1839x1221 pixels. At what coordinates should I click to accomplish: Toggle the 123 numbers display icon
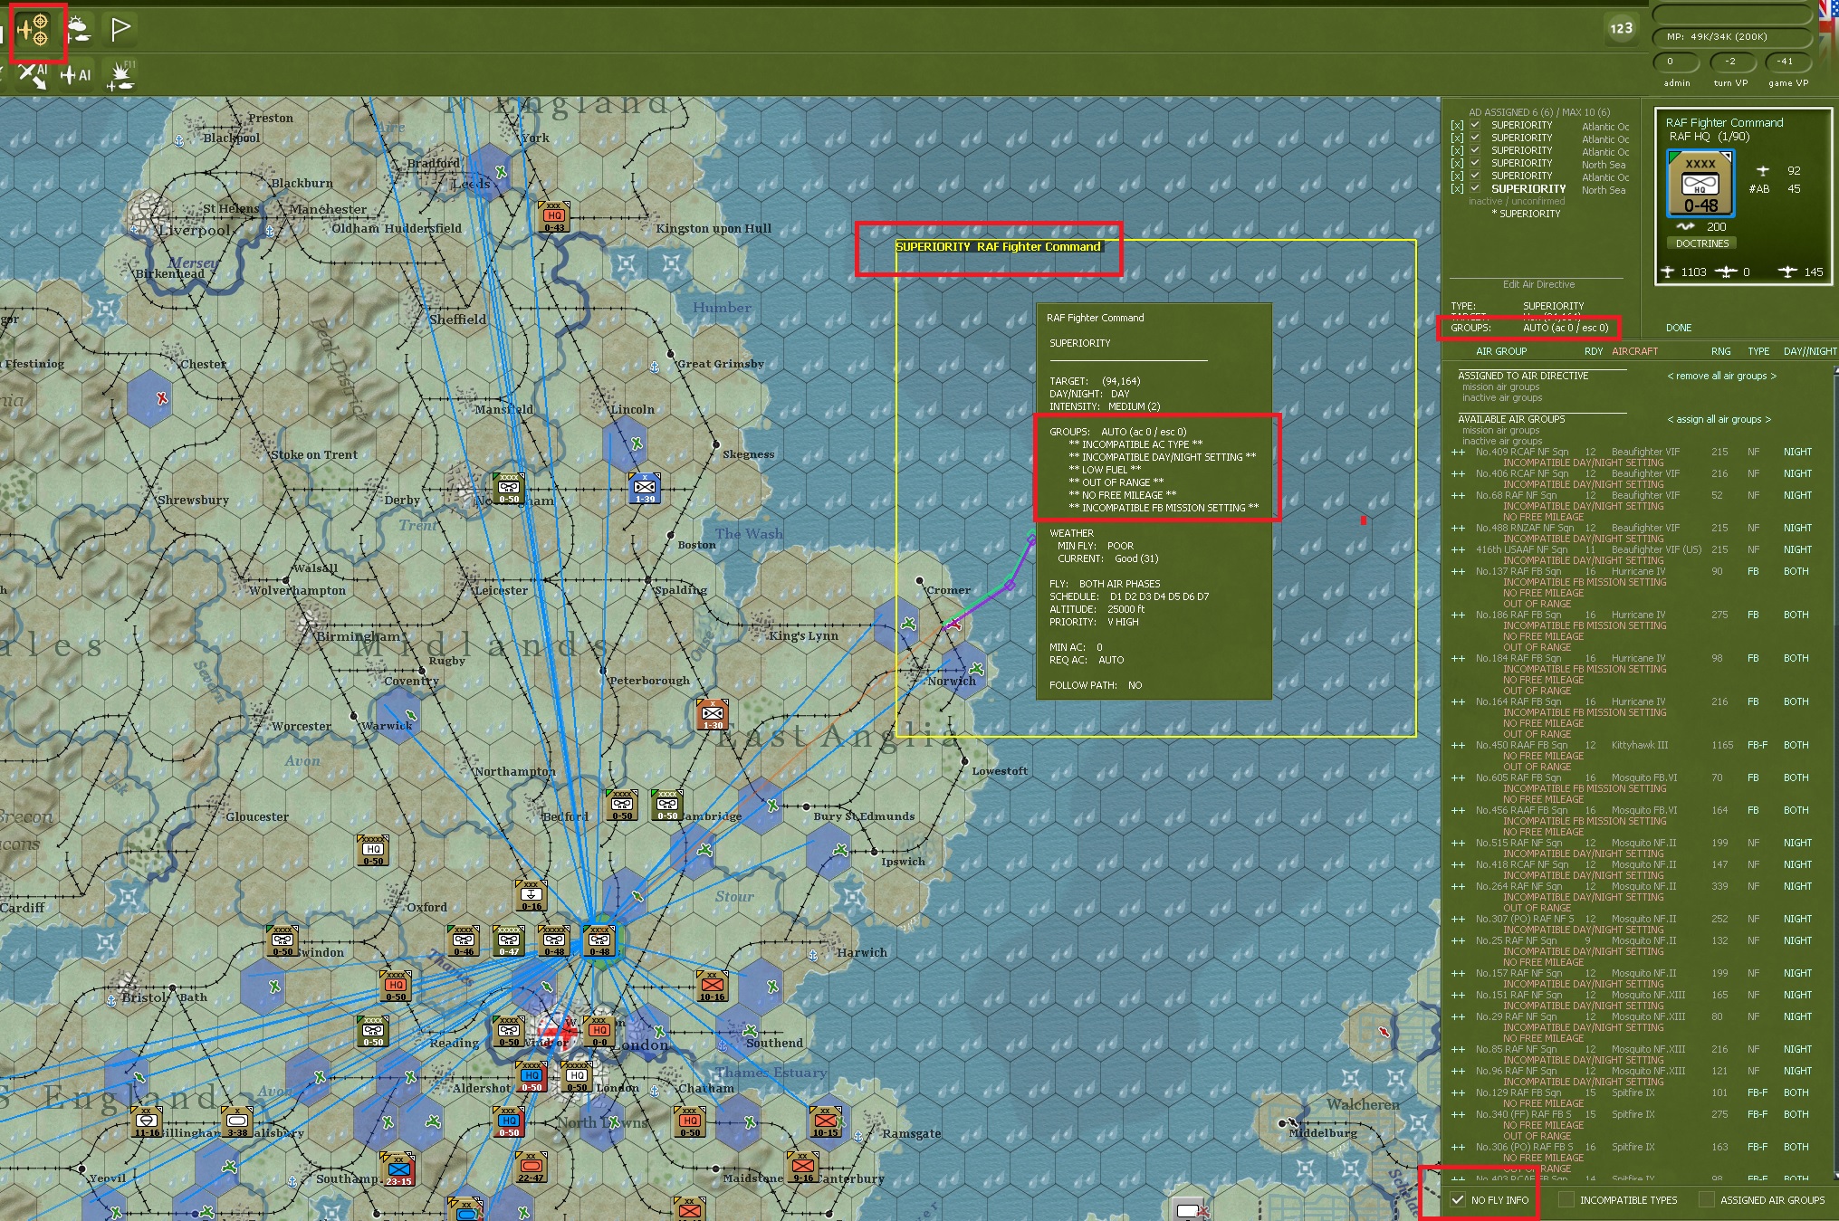point(1621,28)
